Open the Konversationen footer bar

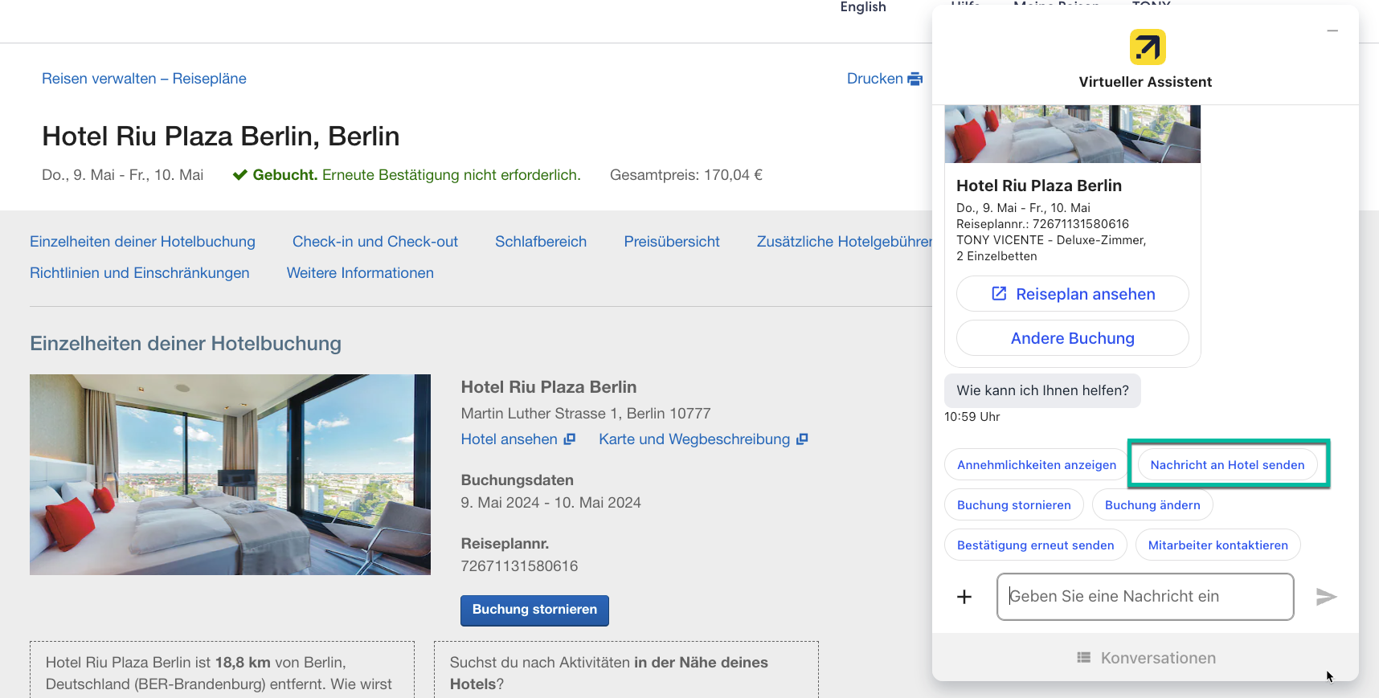pos(1145,658)
